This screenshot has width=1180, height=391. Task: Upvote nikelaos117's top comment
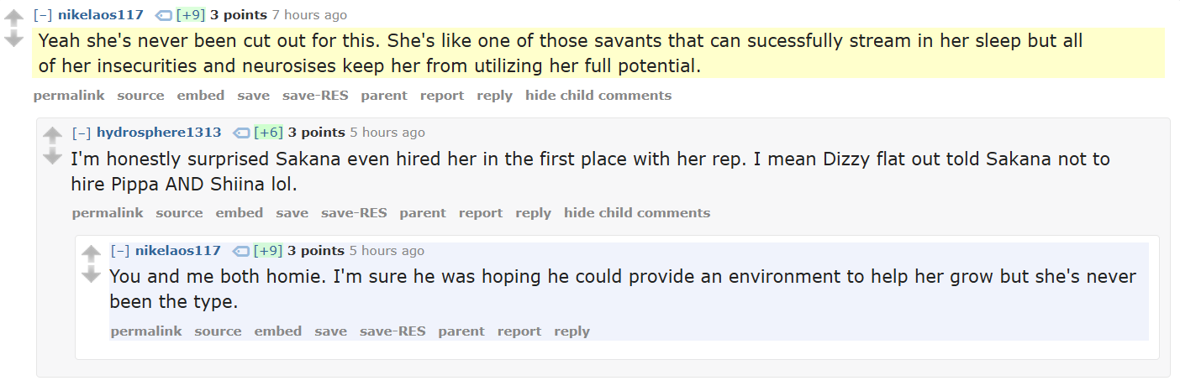pos(14,18)
